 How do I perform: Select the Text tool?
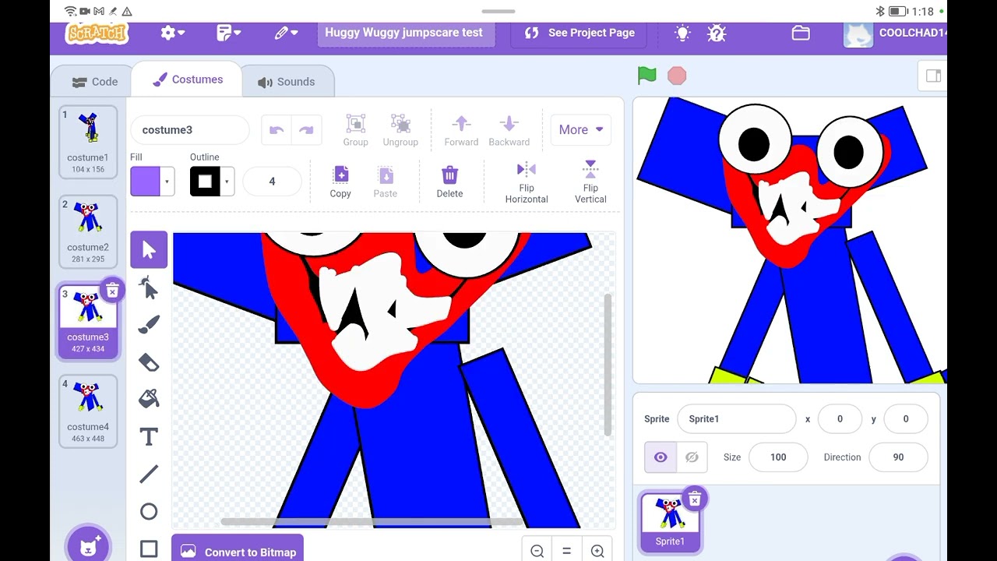click(149, 436)
